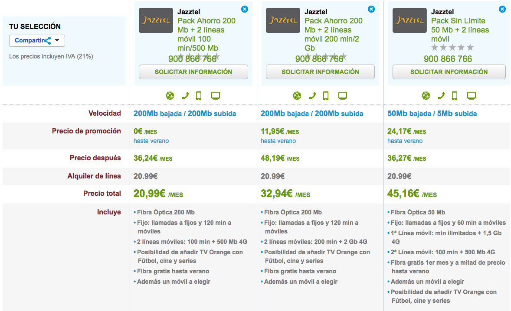Click Jazztel logo of Pack Sin Límite
Screen dimensions: 511x311
(409, 20)
